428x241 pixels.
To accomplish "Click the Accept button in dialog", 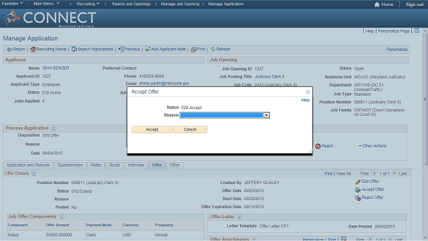I will 152,129.
